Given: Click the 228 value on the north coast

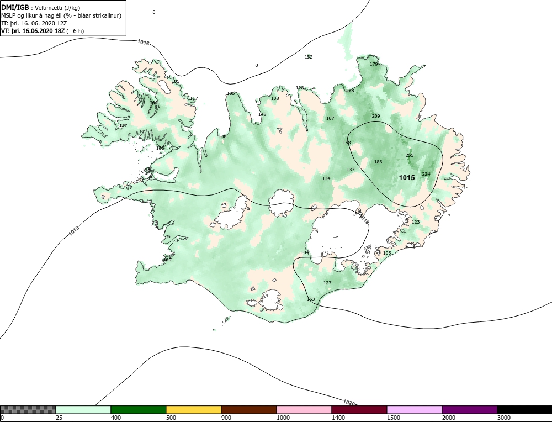Looking at the screenshot, I should (x=350, y=91).
